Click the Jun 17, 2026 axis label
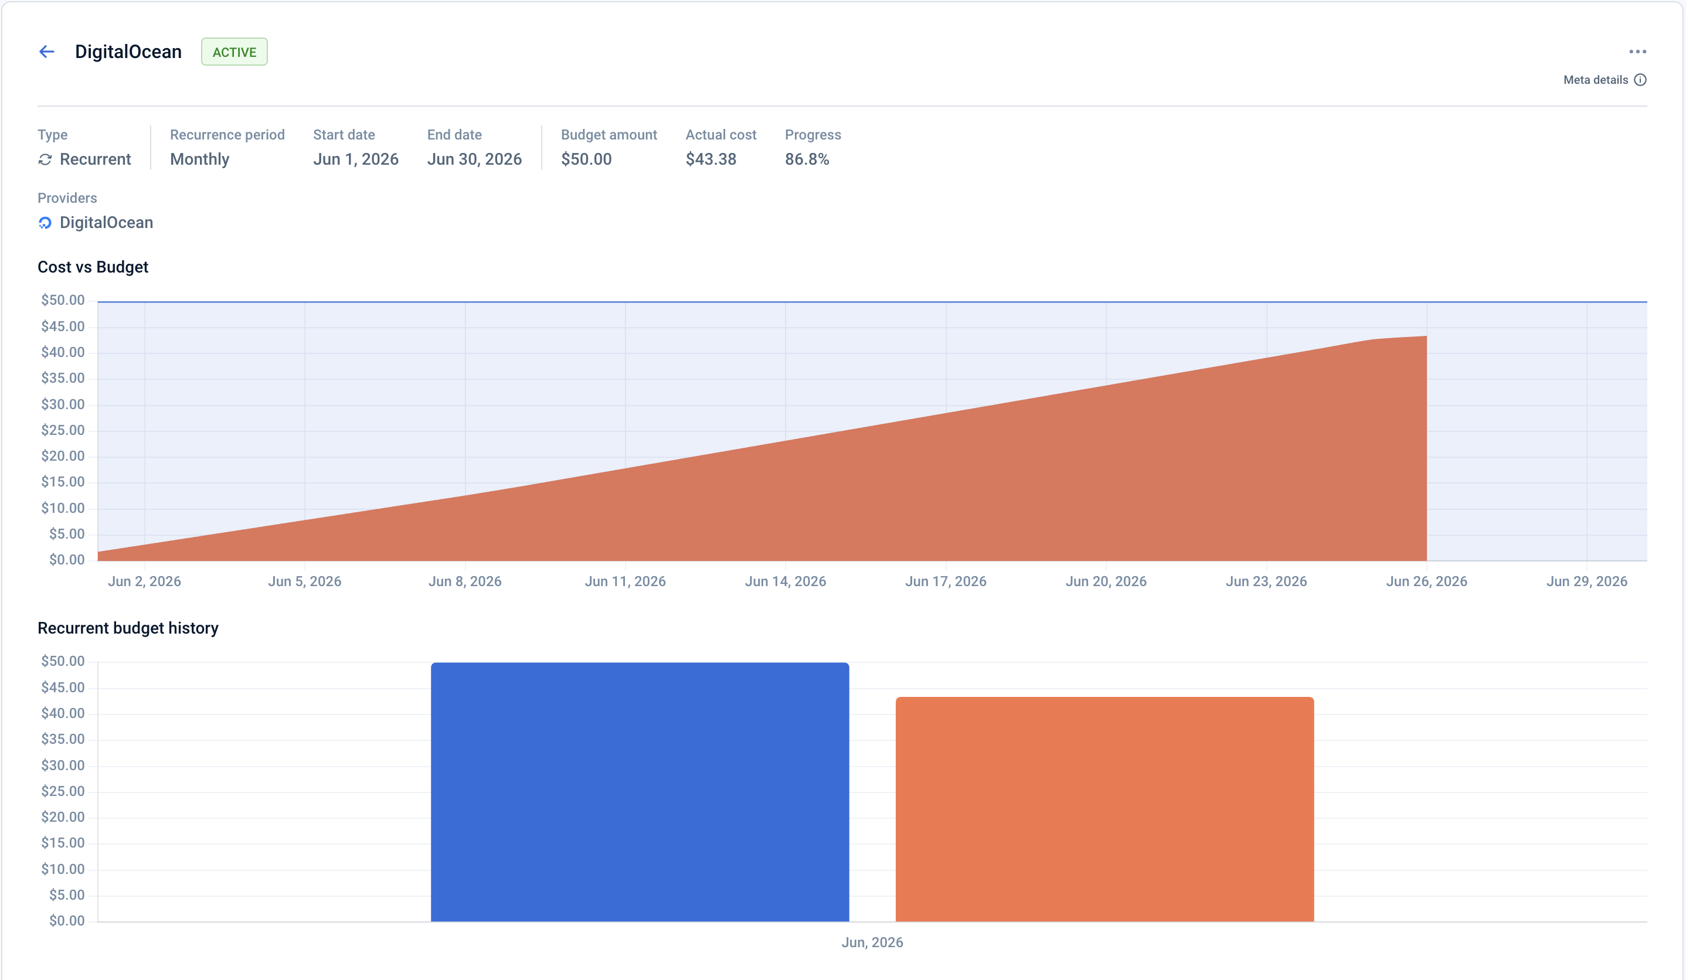The height and width of the screenshot is (980, 1686). click(946, 581)
